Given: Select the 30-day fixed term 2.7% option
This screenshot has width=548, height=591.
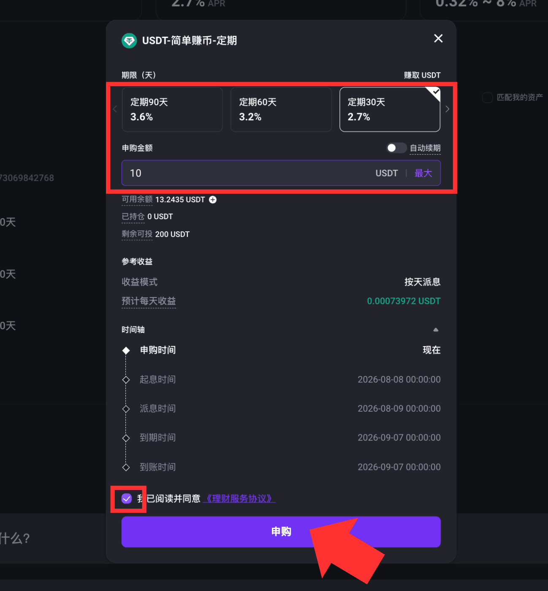Looking at the screenshot, I should (390, 109).
